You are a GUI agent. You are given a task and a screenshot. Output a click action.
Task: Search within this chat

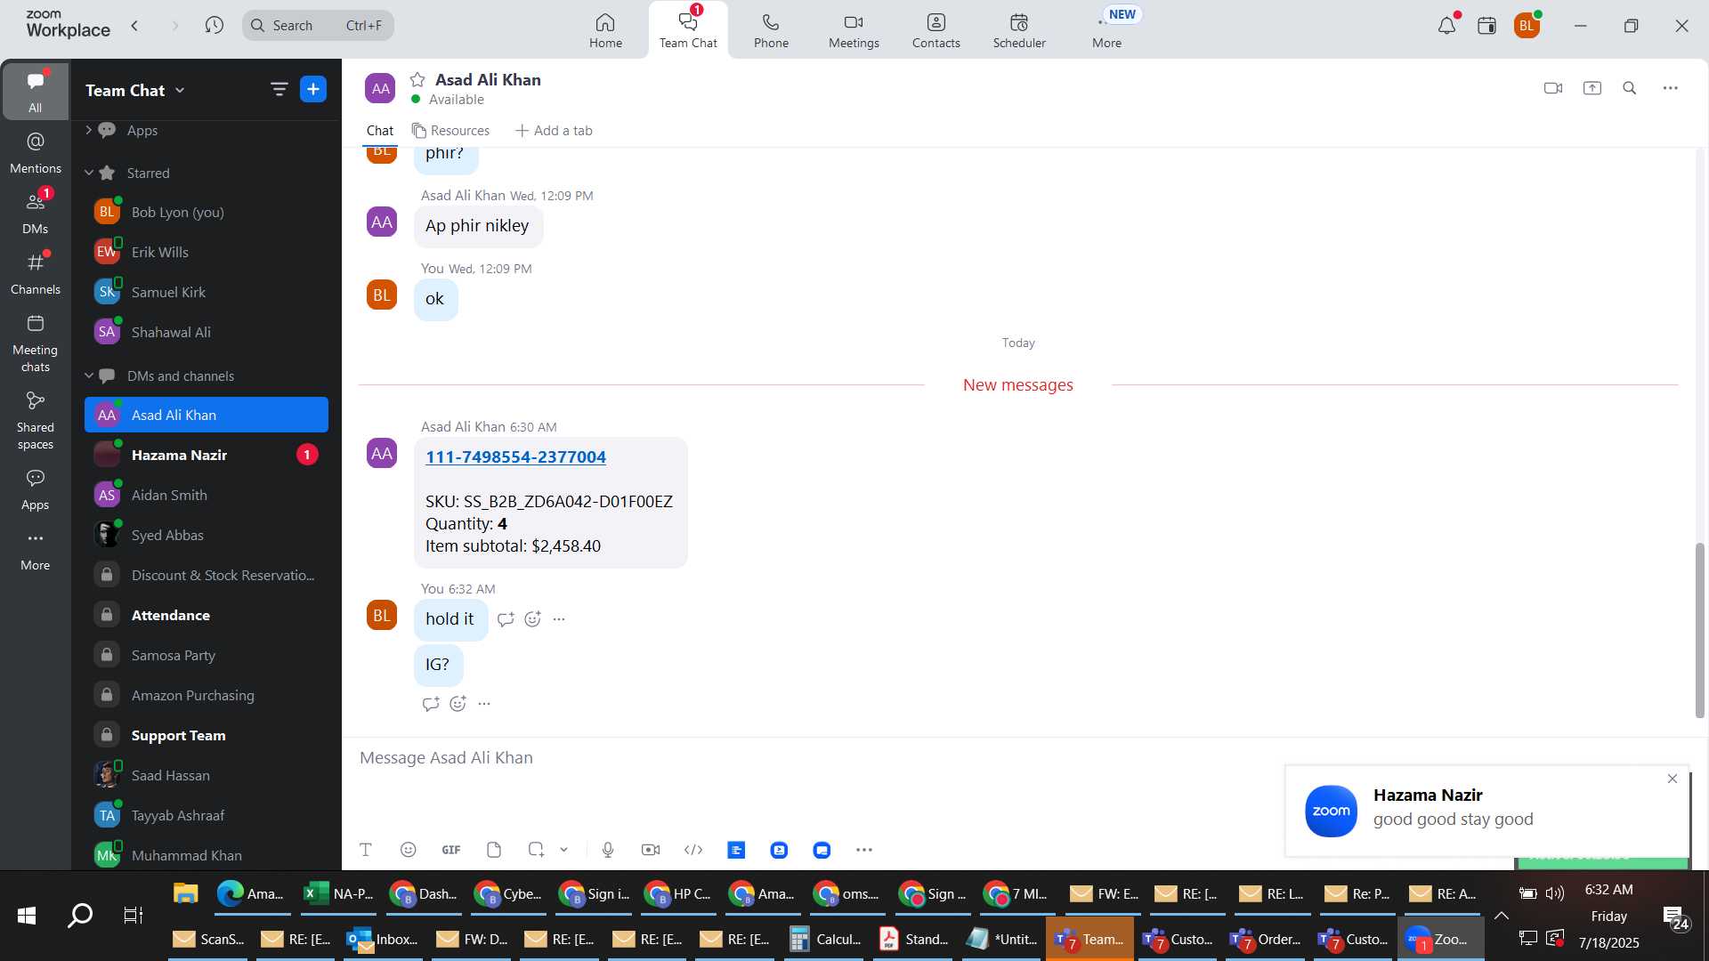point(1630,88)
